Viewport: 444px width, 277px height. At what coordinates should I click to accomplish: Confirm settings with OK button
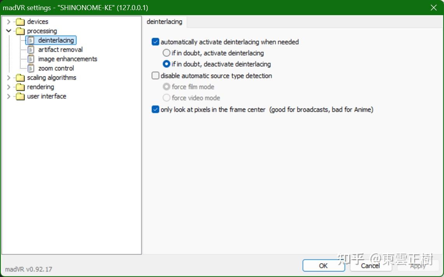click(323, 266)
